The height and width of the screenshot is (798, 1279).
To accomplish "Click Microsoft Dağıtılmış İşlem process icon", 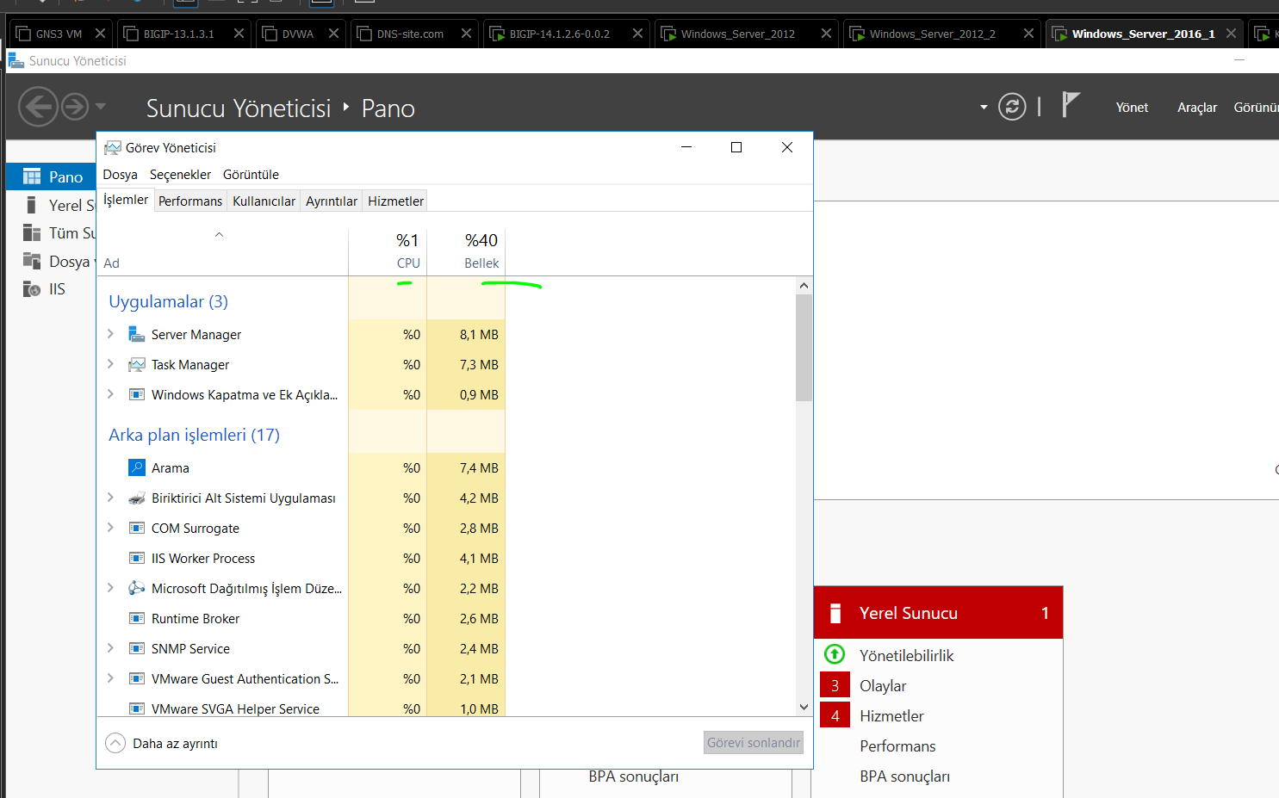I will [x=136, y=588].
